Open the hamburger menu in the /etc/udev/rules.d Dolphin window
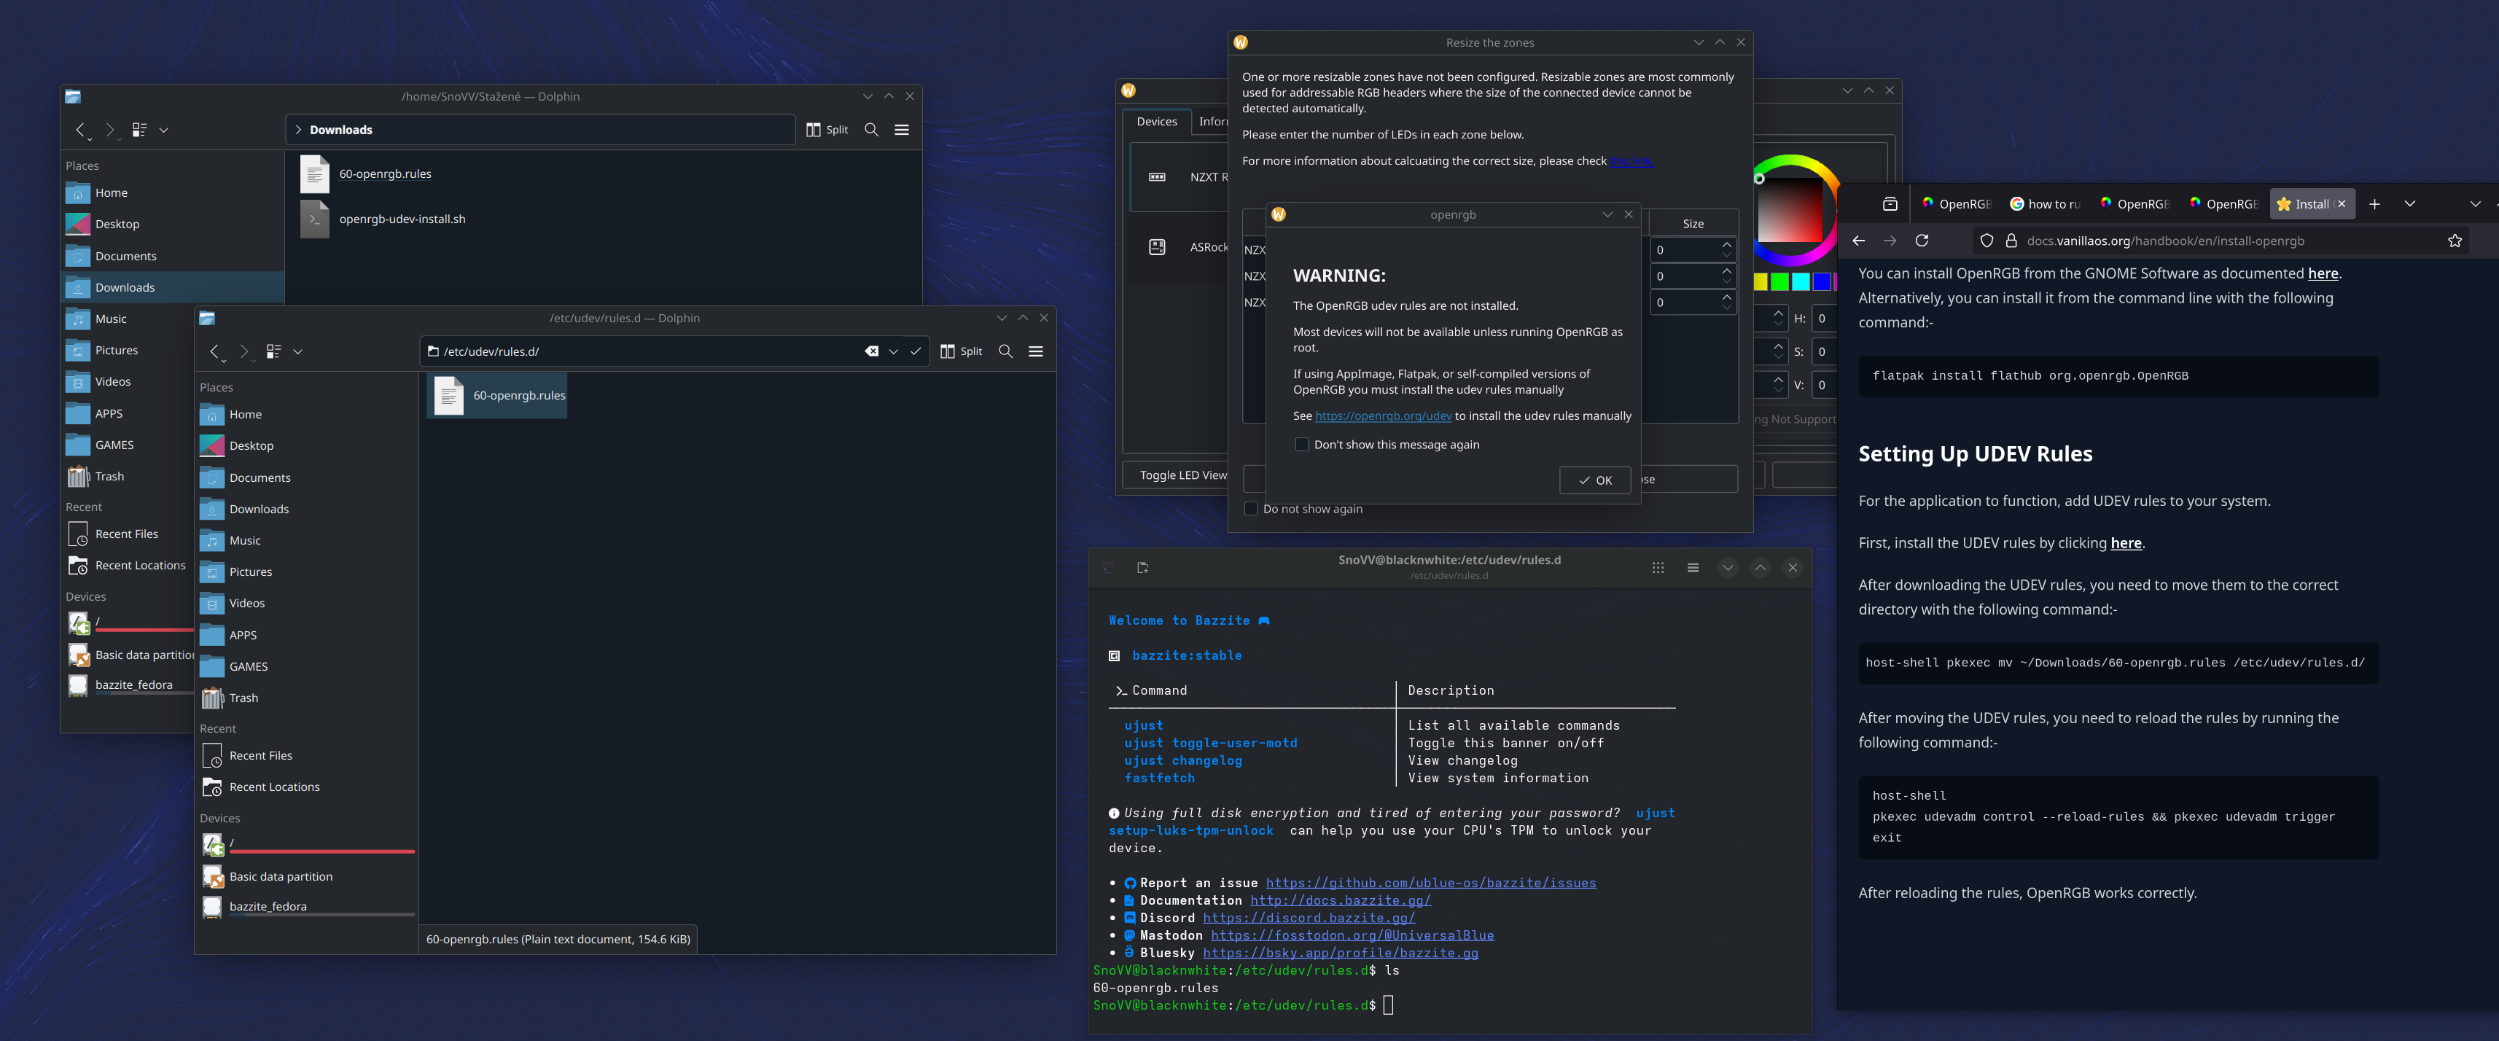This screenshot has width=2499, height=1041. pyautogui.click(x=1035, y=351)
